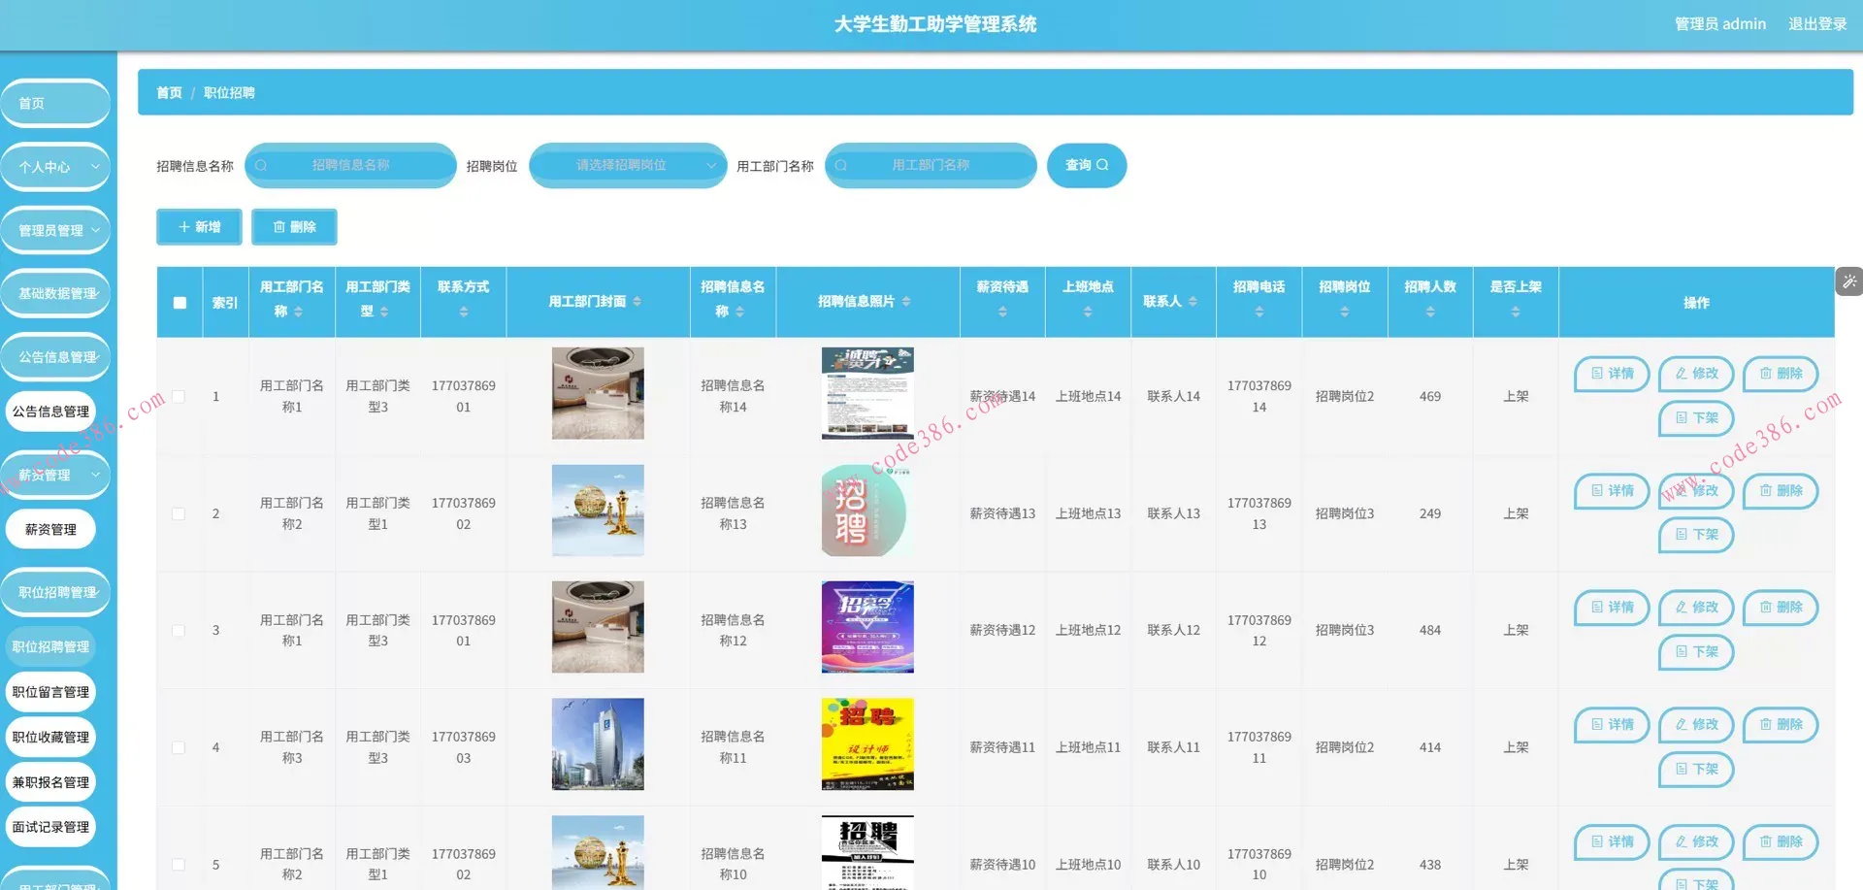The width and height of the screenshot is (1863, 890).
Task: Select the checkbox for row 3
Action: (x=179, y=631)
